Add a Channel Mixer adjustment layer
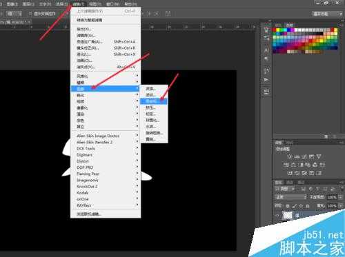The image size is (345, 257). [x=315, y=165]
